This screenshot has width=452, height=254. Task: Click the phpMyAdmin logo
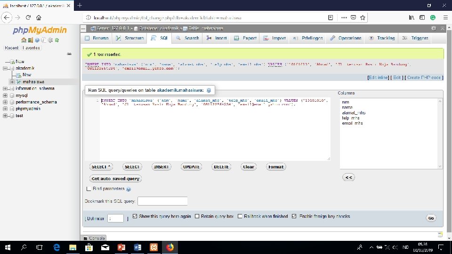pyautogui.click(x=40, y=30)
